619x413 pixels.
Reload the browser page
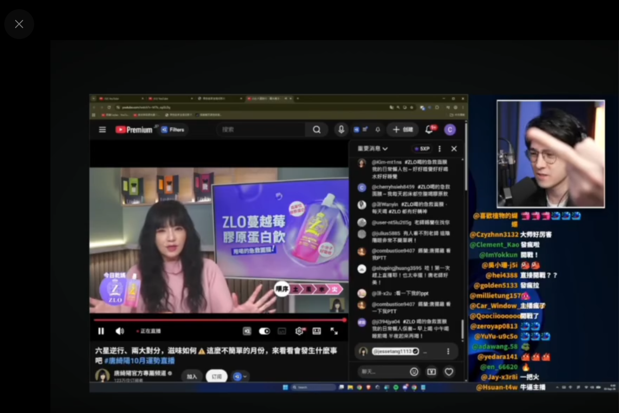coord(109,107)
